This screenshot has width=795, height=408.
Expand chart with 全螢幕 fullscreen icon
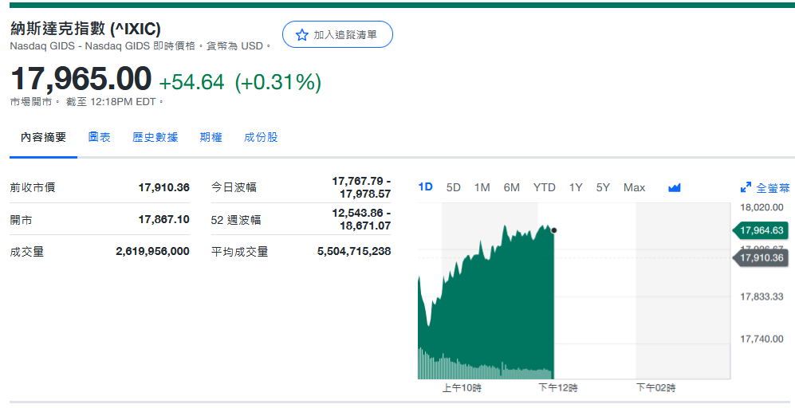tap(765, 188)
